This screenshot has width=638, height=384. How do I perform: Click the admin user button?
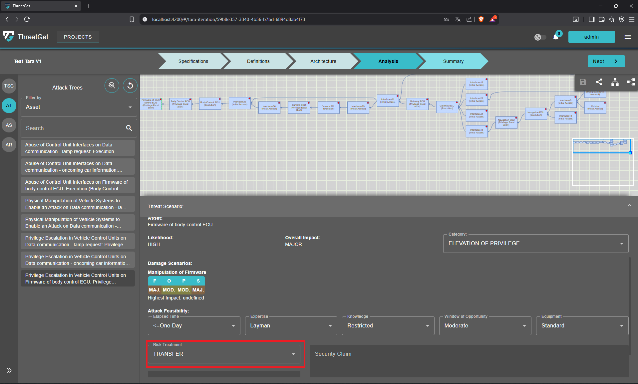point(591,37)
